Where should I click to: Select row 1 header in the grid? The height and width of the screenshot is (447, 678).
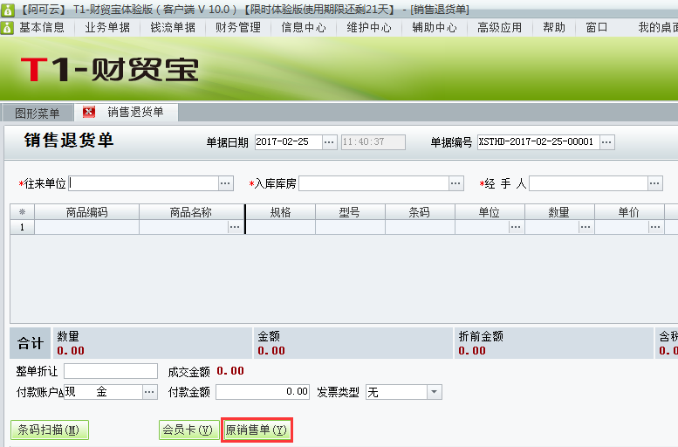(x=22, y=227)
